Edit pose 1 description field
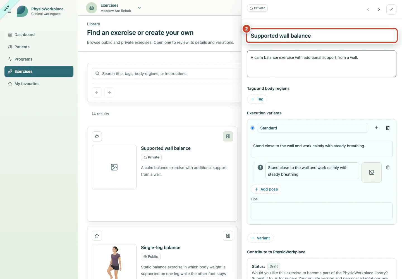This screenshot has width=402, height=279. click(x=312, y=171)
